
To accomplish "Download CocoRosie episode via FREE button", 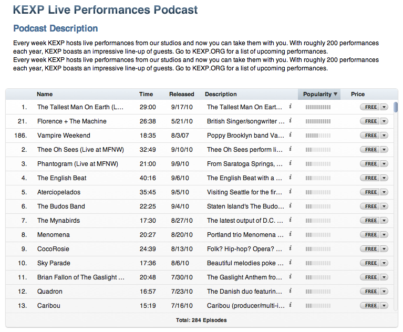I will coord(370,249).
